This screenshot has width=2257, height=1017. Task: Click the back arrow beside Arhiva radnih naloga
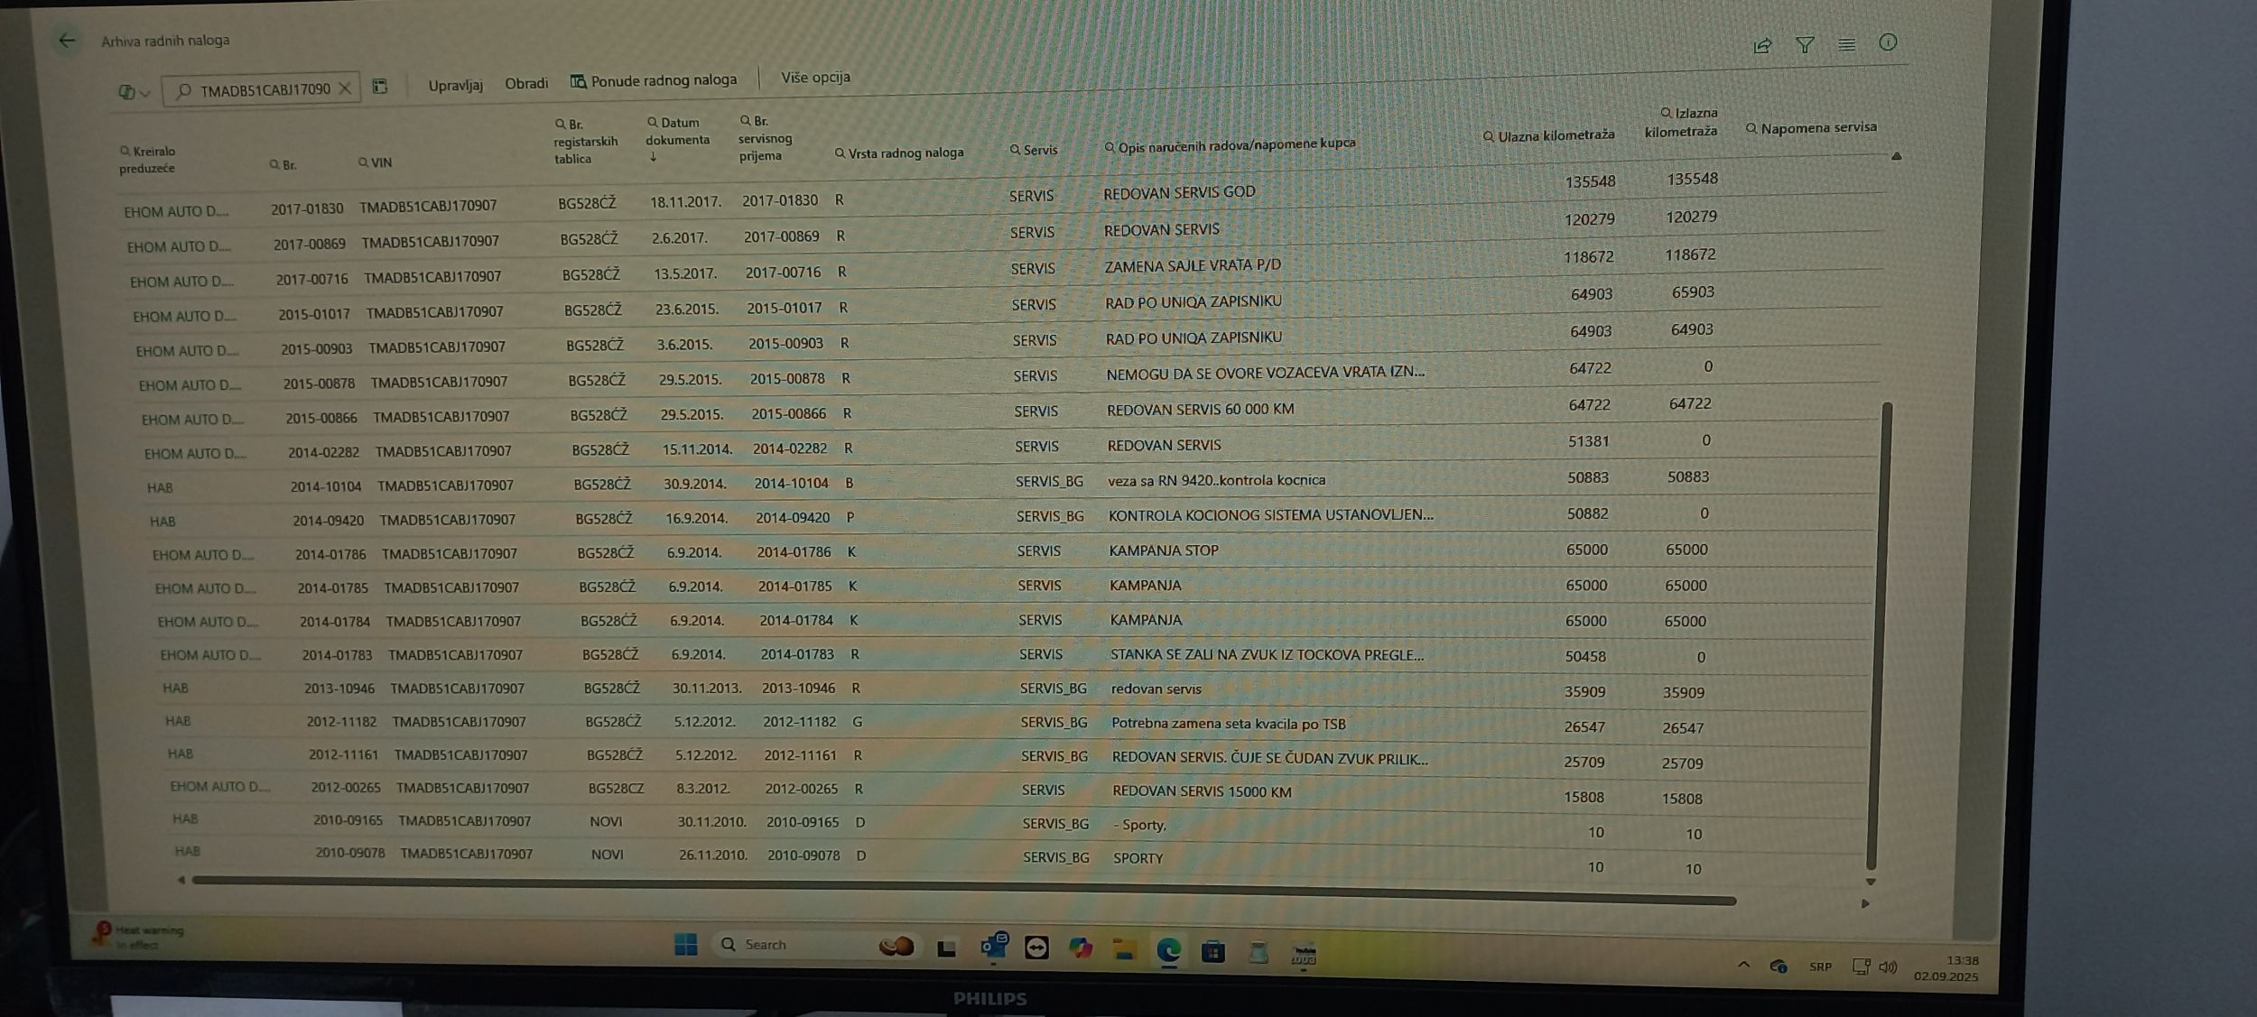click(x=67, y=41)
